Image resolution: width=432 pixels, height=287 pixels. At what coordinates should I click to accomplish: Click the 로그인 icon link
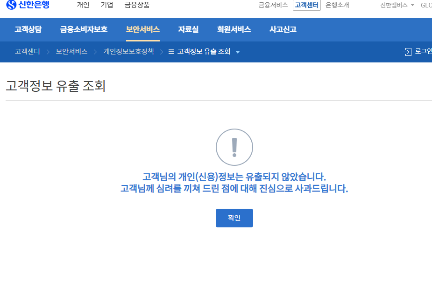point(407,52)
